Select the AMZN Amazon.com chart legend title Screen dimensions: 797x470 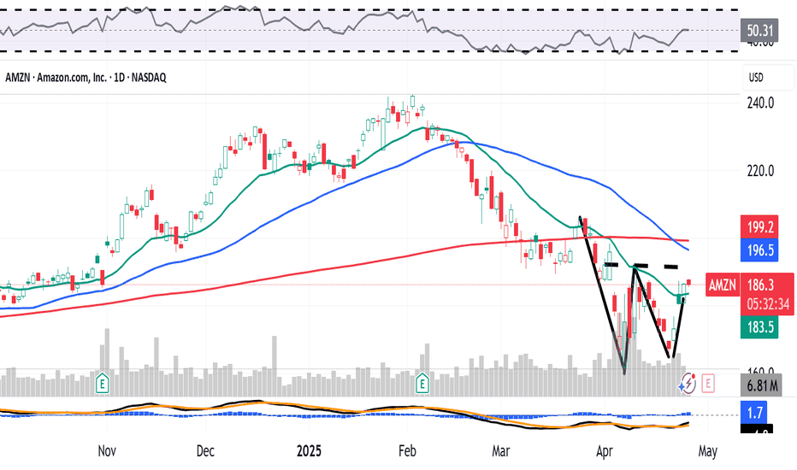click(x=86, y=78)
